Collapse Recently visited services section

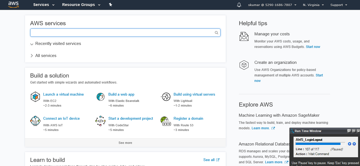32,44
